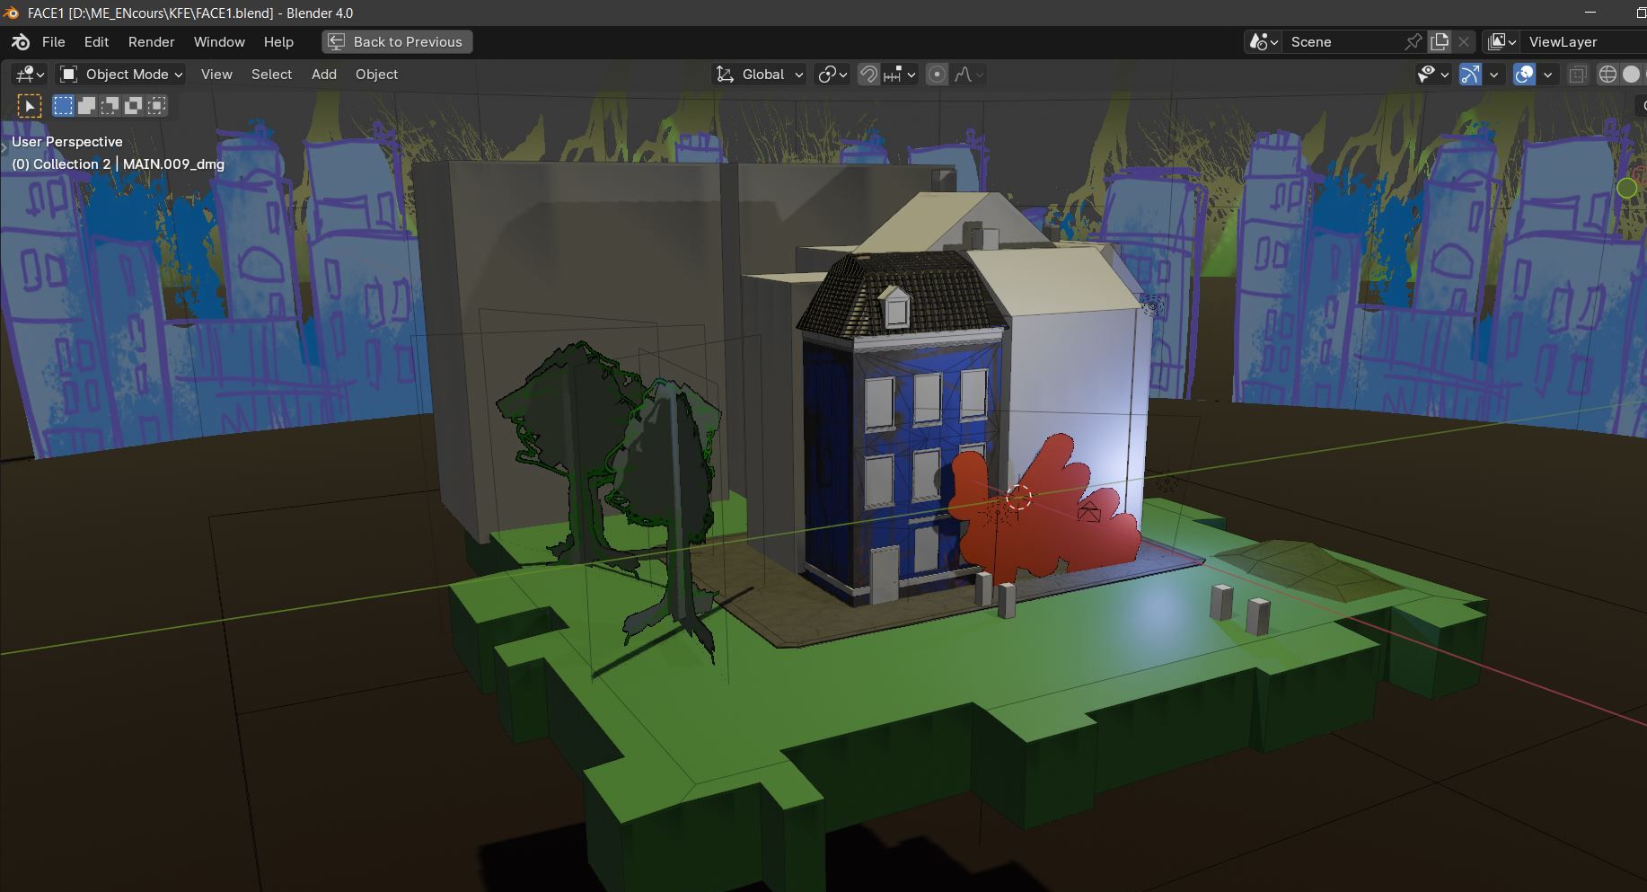Viewport: 1647px width, 892px height.
Task: Click the Scene name field
Action: point(1343,42)
